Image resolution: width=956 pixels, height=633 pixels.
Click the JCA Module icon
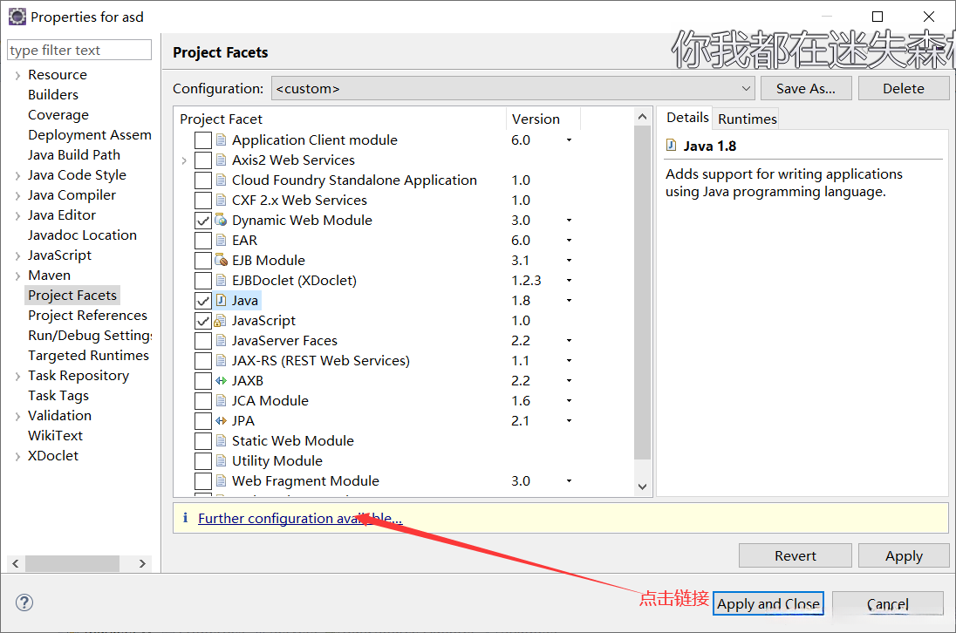[x=221, y=401]
